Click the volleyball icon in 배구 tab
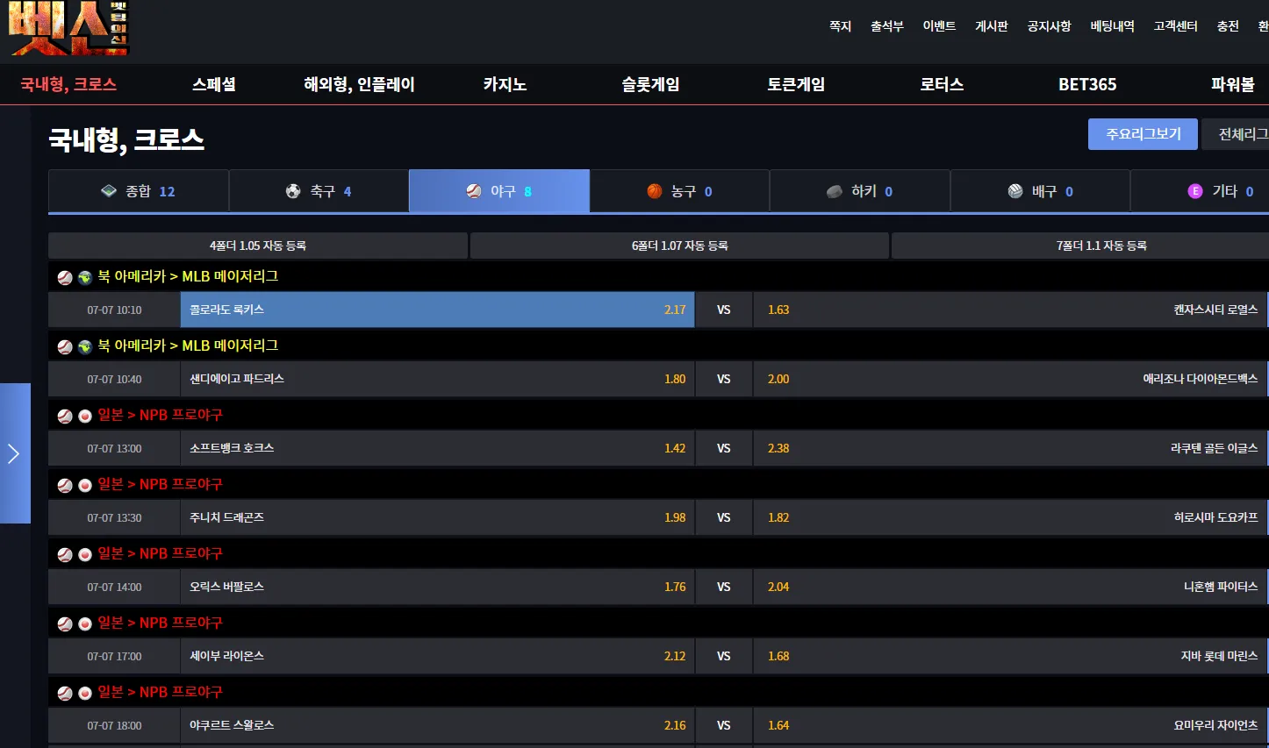Viewport: 1269px width, 748px height. point(1015,191)
